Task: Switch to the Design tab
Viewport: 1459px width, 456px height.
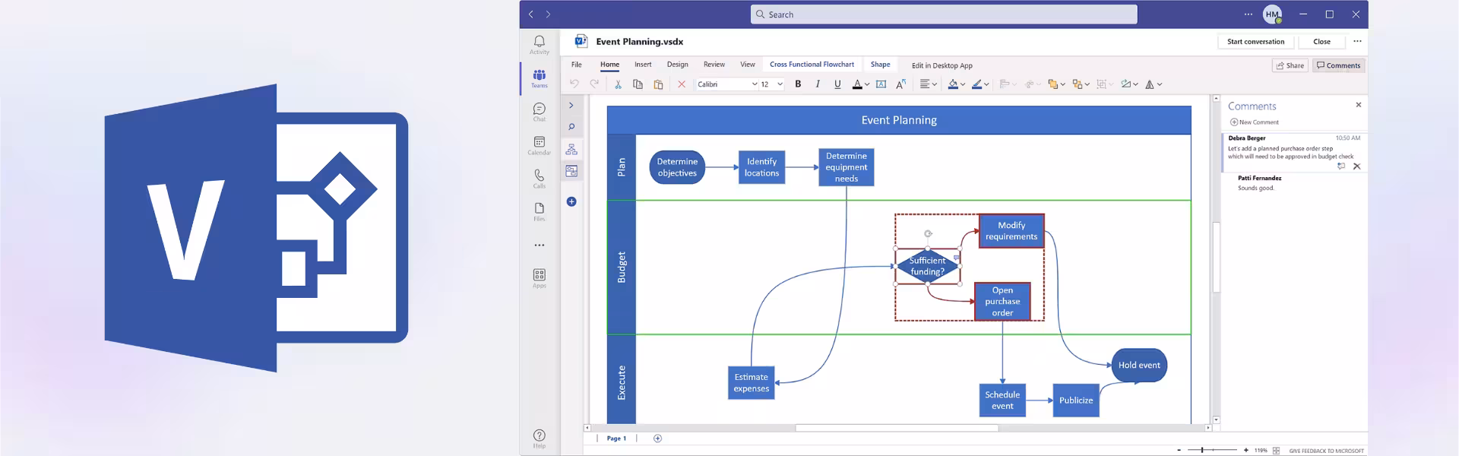Action: point(678,65)
